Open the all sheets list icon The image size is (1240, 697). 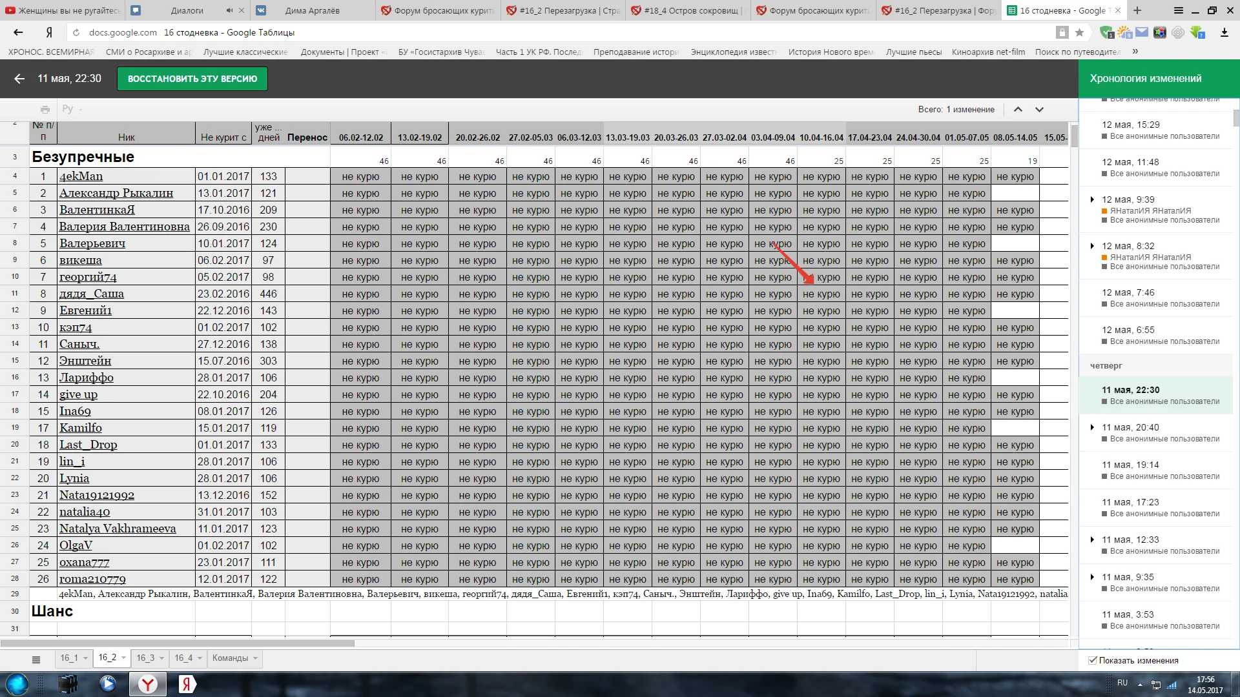[36, 659]
